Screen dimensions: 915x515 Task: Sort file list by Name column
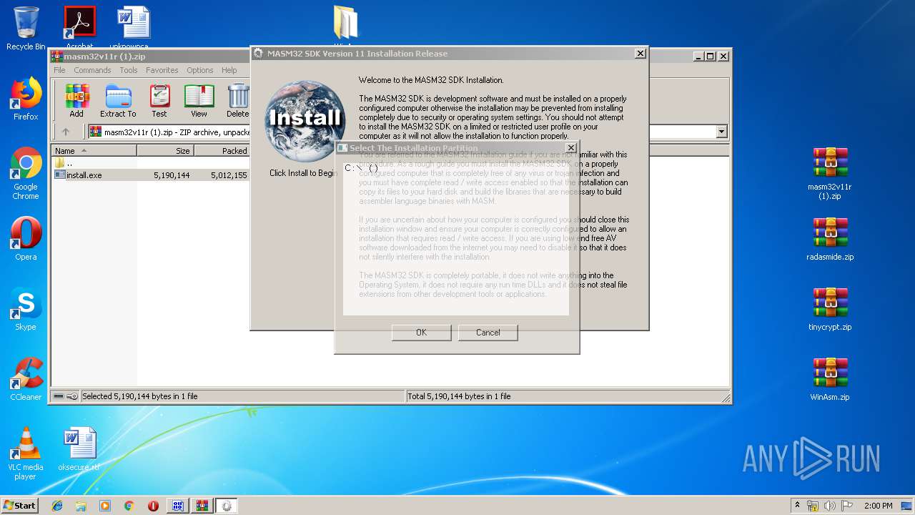click(x=94, y=151)
